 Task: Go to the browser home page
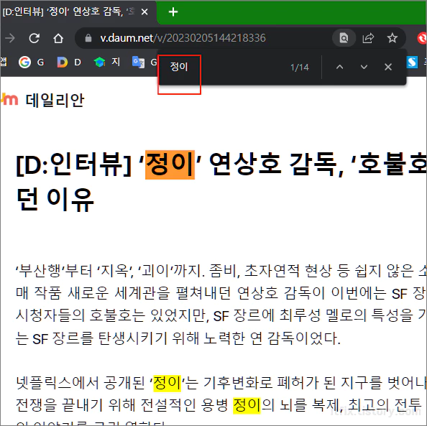(58, 38)
